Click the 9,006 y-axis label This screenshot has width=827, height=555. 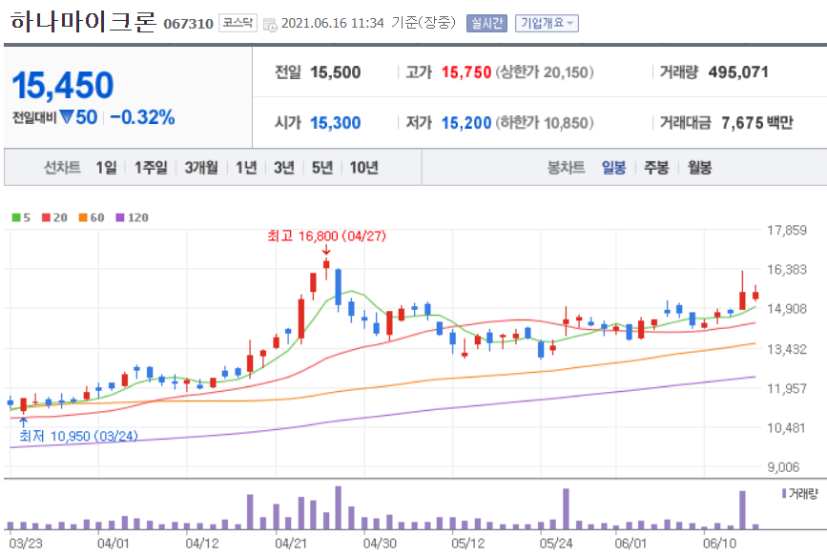[786, 467]
